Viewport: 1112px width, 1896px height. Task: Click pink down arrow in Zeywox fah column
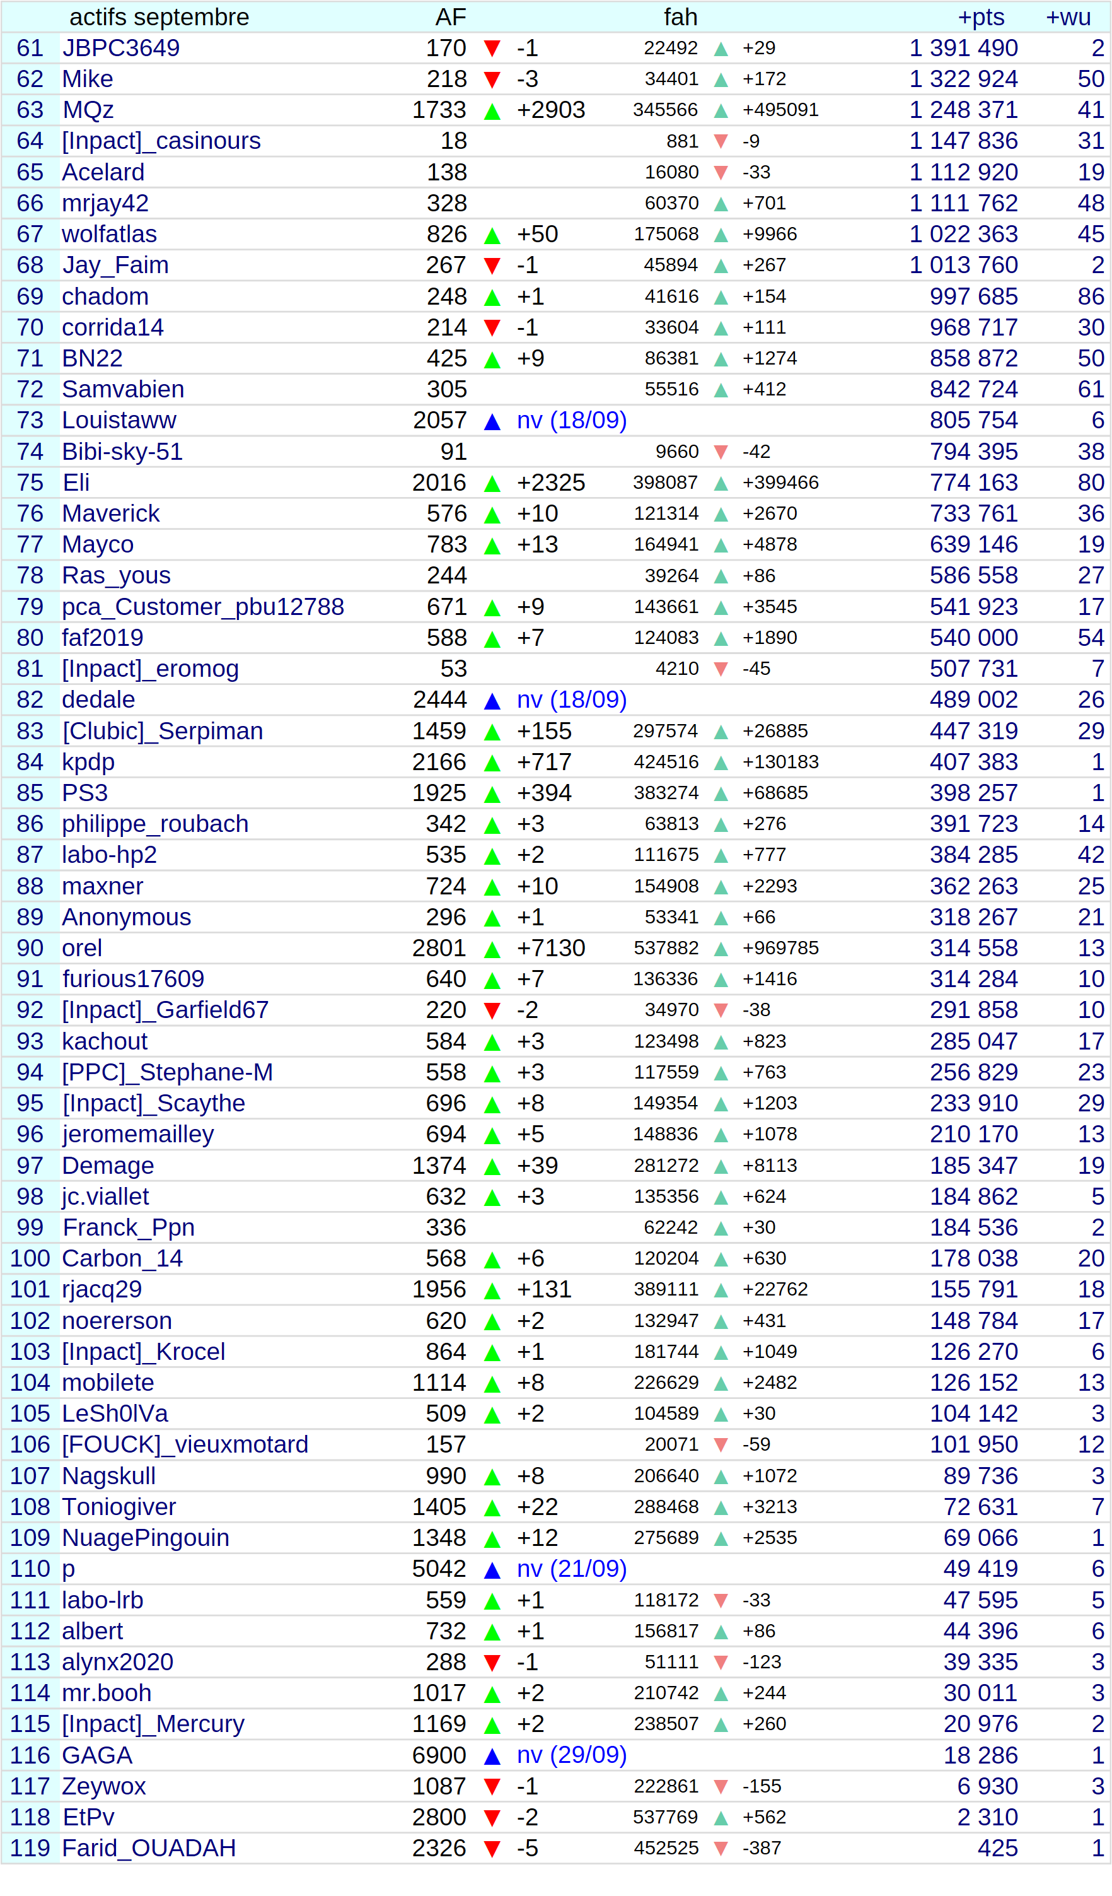click(721, 1786)
